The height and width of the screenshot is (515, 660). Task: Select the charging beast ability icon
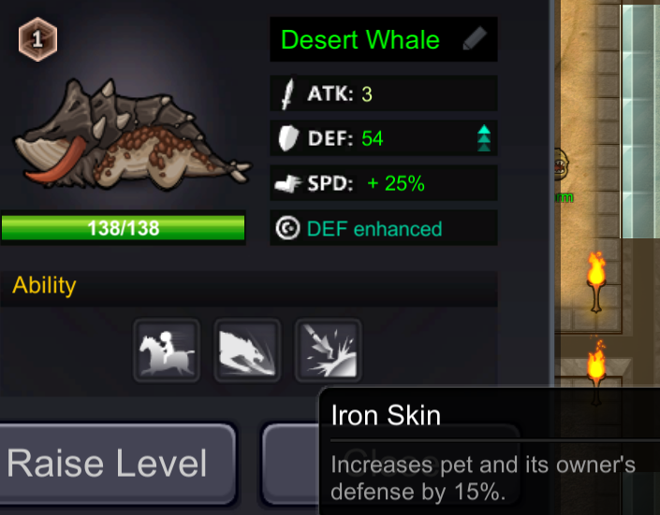coord(247,350)
